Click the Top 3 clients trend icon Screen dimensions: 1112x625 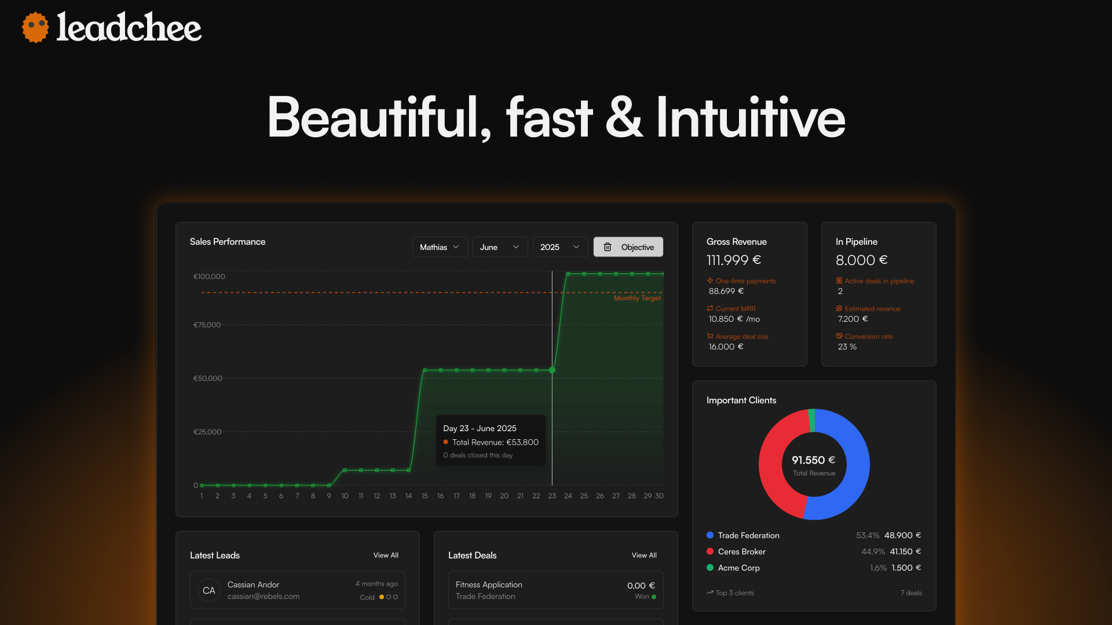tap(710, 593)
